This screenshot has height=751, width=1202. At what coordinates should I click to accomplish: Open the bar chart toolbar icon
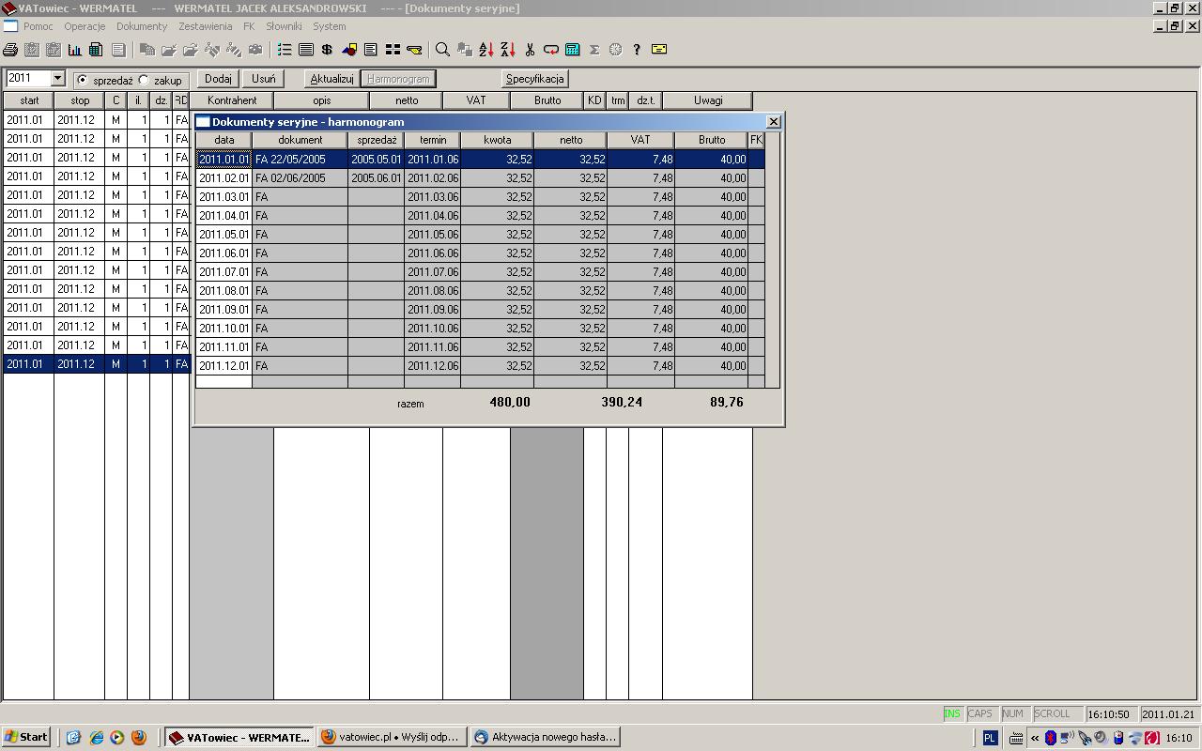[74, 50]
